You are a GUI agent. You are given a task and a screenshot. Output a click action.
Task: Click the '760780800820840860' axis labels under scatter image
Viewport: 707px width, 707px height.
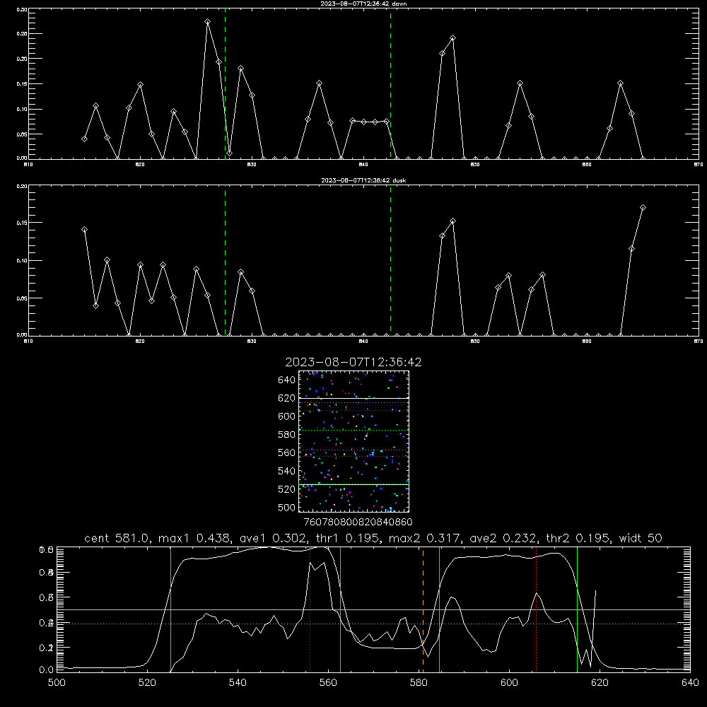coord(358,522)
